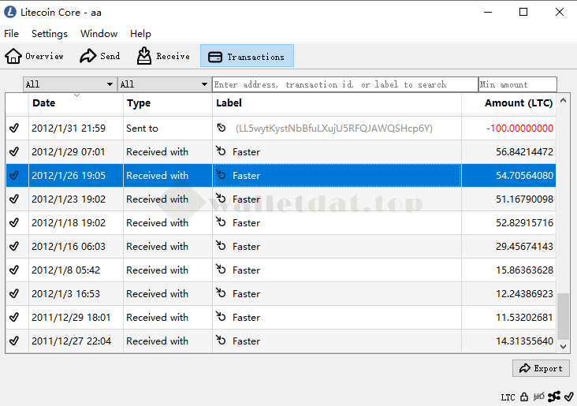Click the Min amount input field
577x406 pixels.
coord(517,84)
